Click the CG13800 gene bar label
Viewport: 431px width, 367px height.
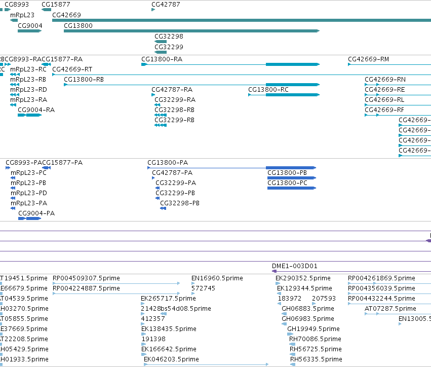[x=78, y=25]
